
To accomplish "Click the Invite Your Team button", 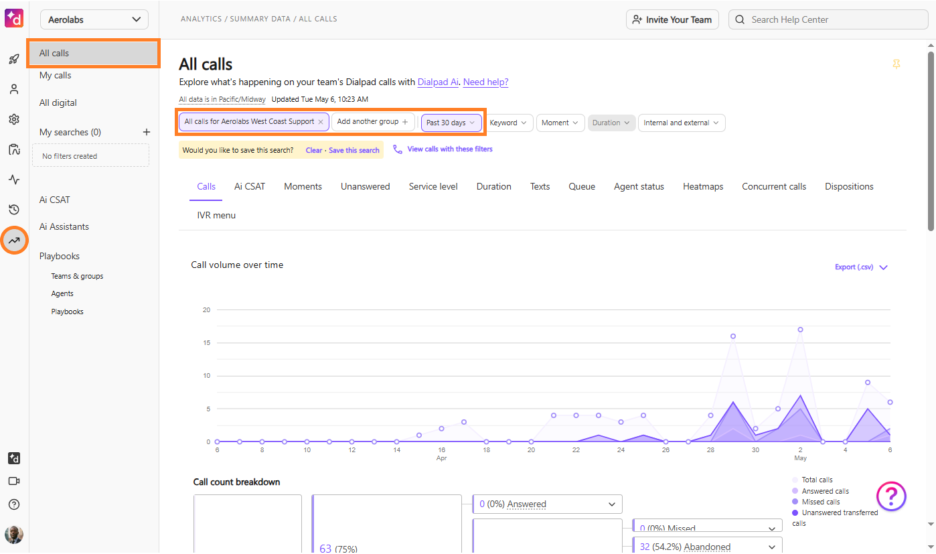I will point(672,19).
